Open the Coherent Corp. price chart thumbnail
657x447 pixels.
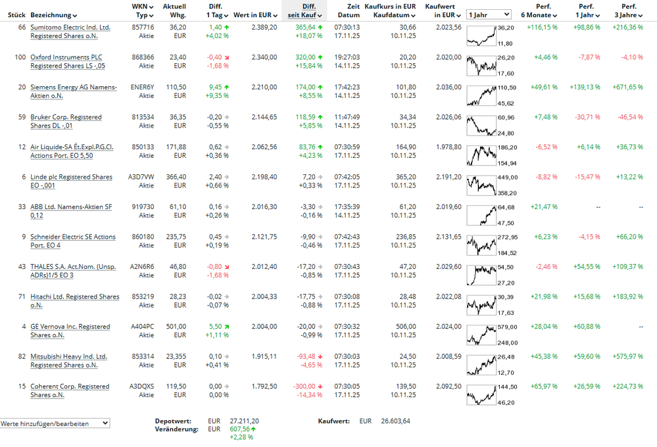pos(481,394)
